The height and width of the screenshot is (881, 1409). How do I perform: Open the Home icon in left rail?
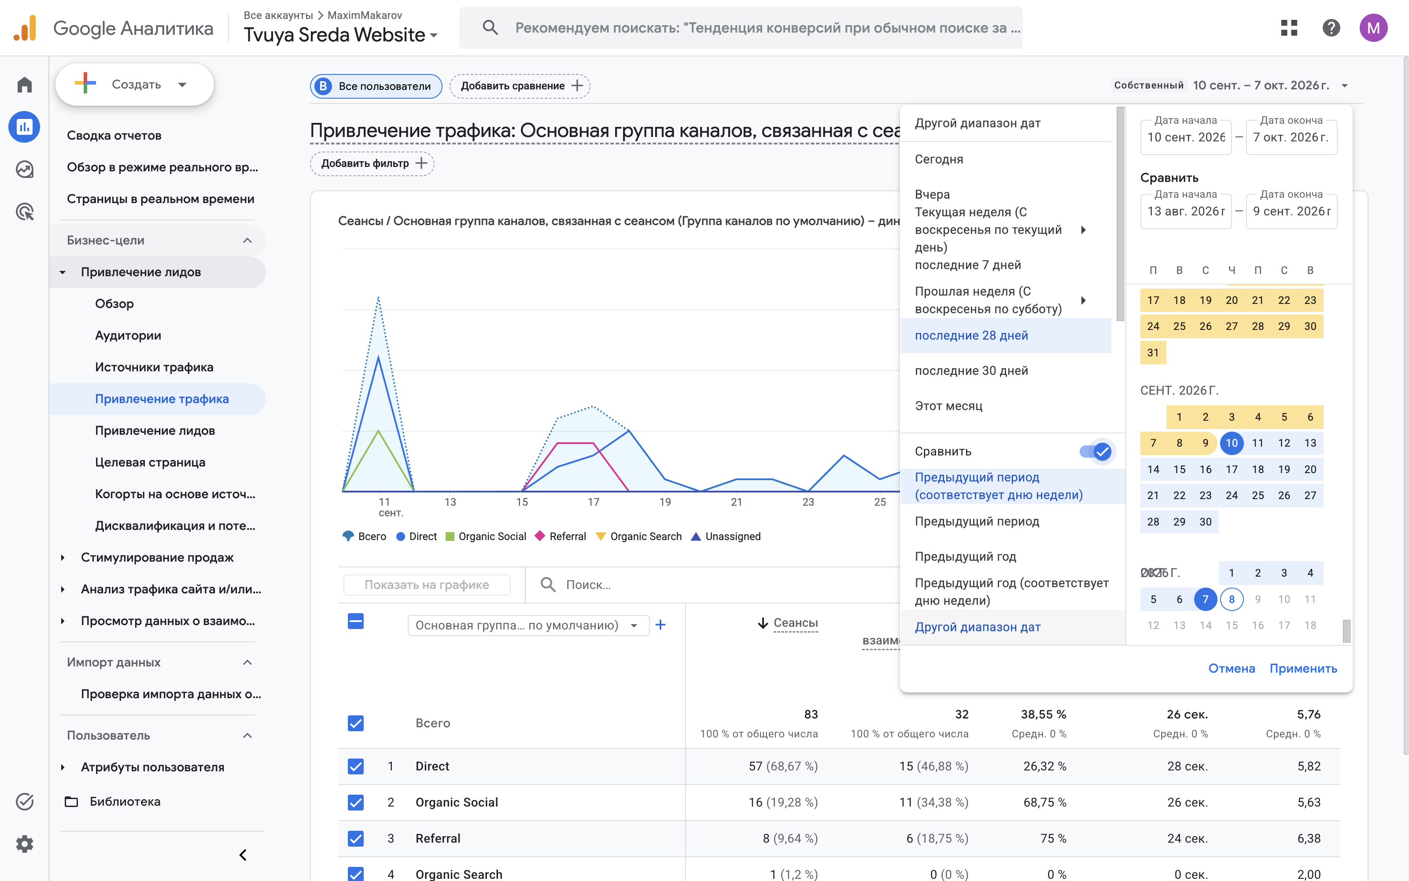[25, 85]
